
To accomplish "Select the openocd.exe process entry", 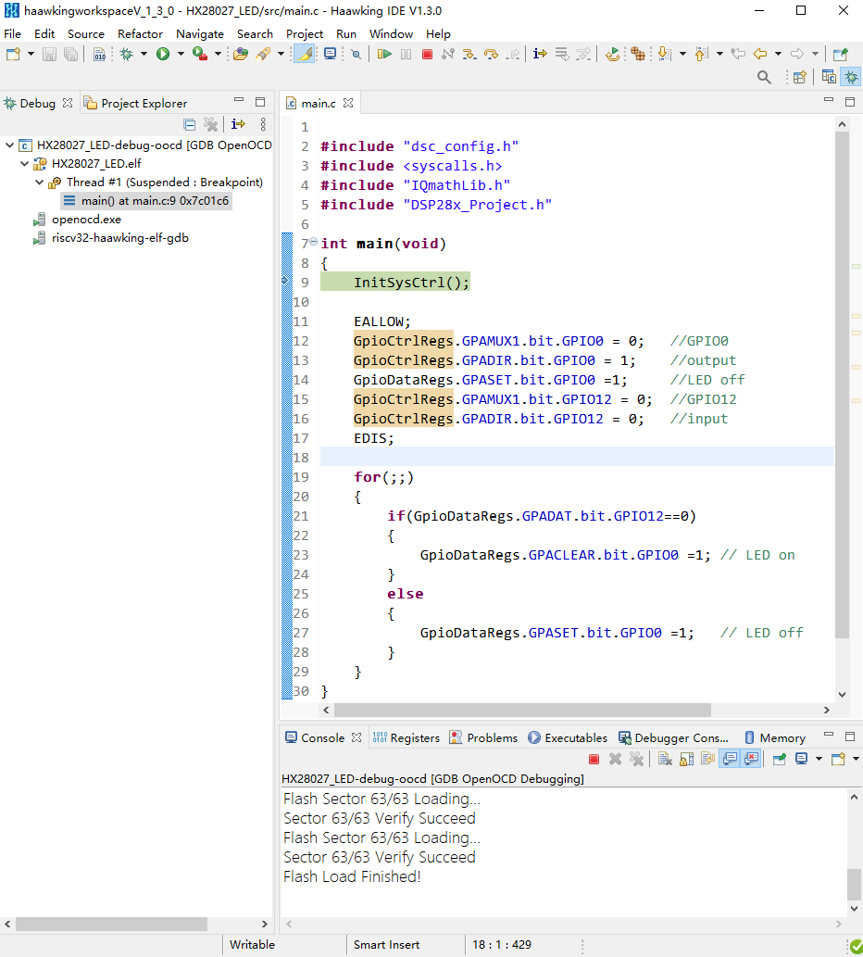I will coord(78,220).
